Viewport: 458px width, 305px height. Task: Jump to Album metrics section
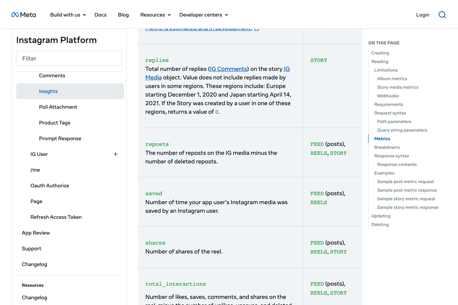pos(392,79)
